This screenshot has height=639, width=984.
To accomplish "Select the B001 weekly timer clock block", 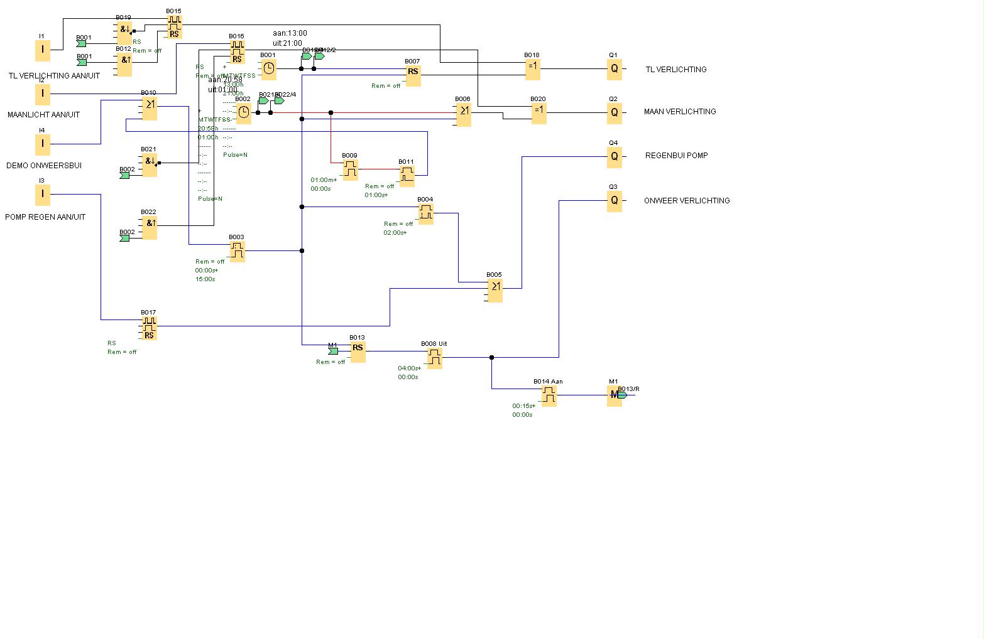I will (x=268, y=69).
